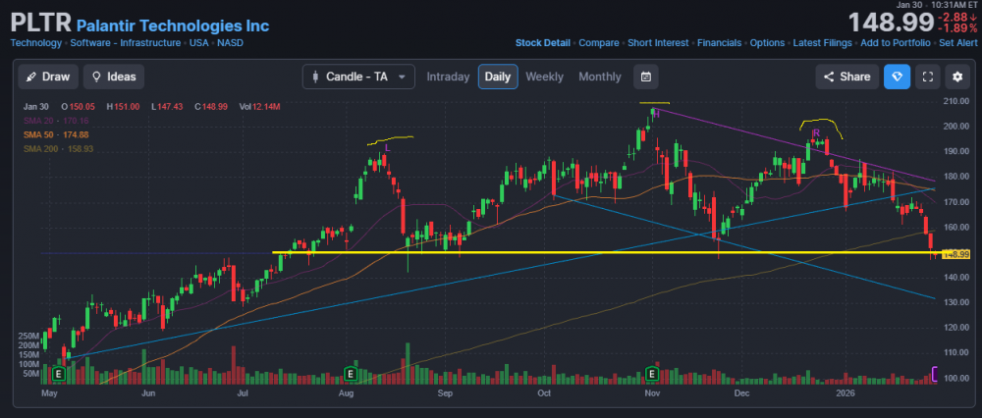Viewport: 982px width, 418px height.
Task: Click Add to Portfolio
Action: point(895,43)
